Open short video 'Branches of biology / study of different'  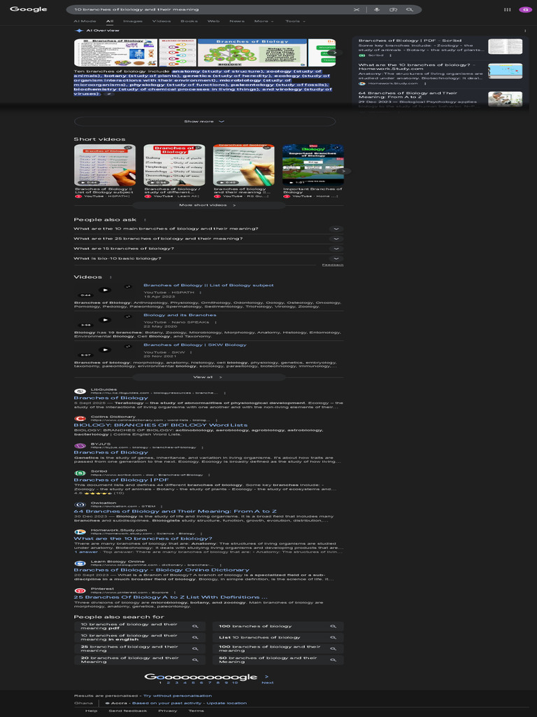174,171
